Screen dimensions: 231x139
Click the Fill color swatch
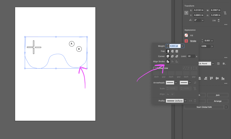(186, 36)
